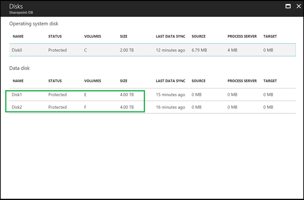Click Protected status in Disk2 row
The height and width of the screenshot is (200, 304).
tap(57, 107)
